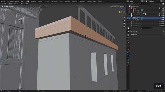This screenshot has height=92, width=165.
Task: Open the viewport Options dropdown
Action: [x=123, y=6]
